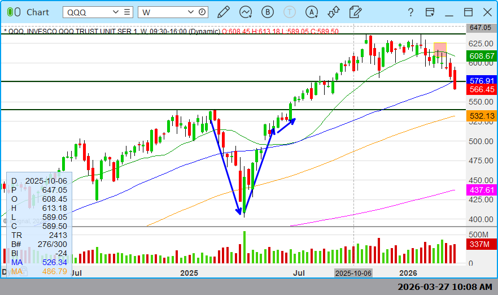498x295 pixels.
Task: Click the red O:608.45 H:613.18 quote text
Action: point(280,31)
